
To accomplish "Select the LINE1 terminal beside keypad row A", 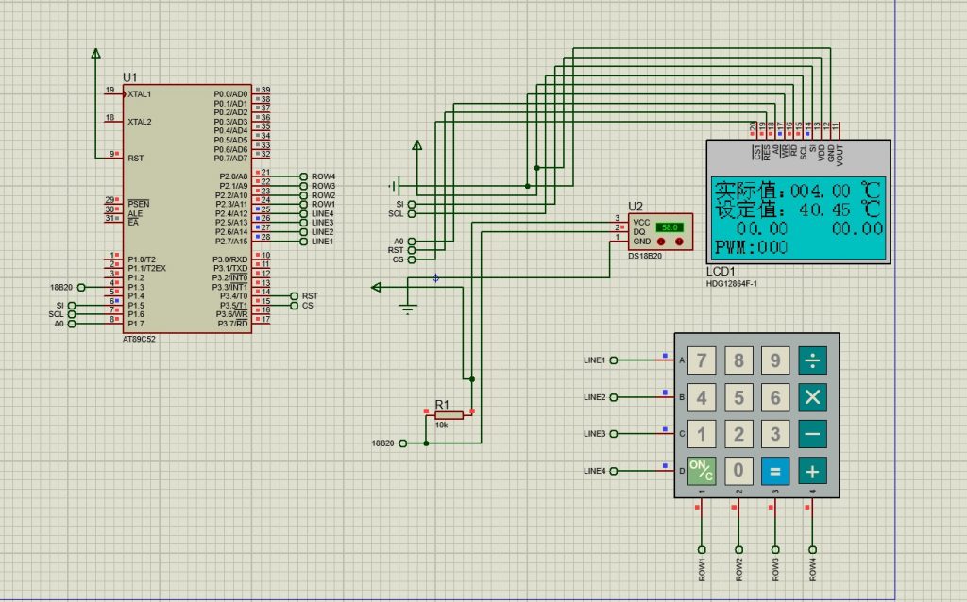I will tap(614, 360).
